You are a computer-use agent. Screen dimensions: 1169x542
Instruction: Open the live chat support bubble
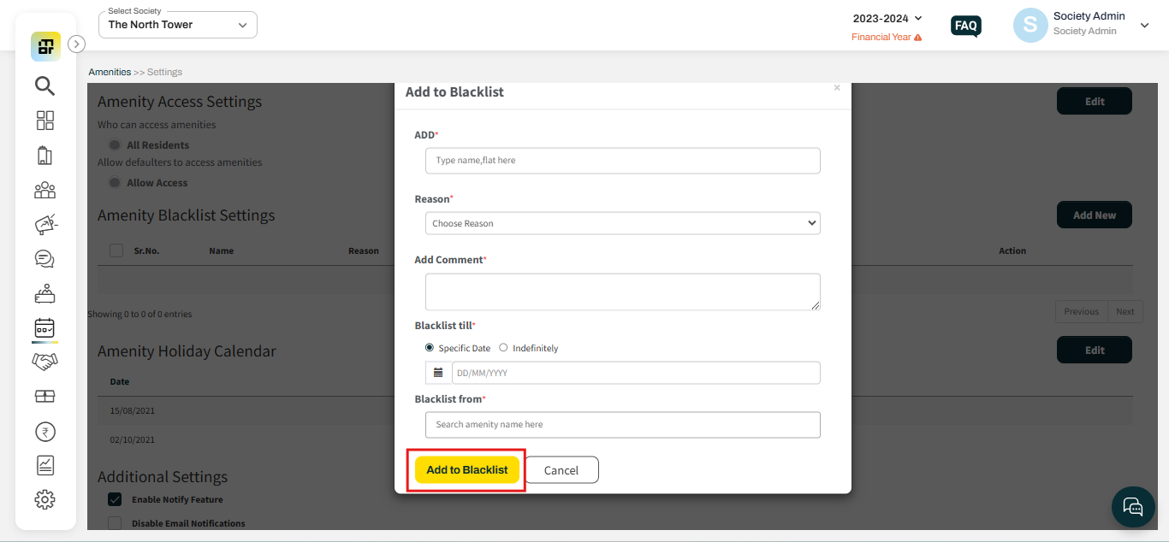tap(1133, 507)
